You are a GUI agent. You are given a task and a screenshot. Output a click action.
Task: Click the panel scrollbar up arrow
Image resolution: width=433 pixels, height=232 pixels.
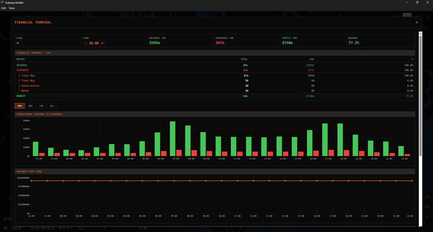420,33
